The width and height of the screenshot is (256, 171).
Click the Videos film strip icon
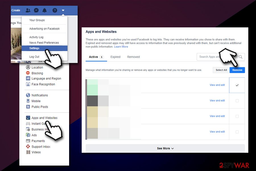28,152
